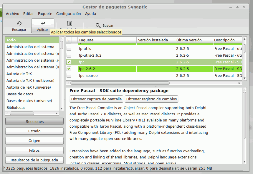Open the Ayuda menu
This screenshot has height=174, width=253.
click(x=90, y=13)
